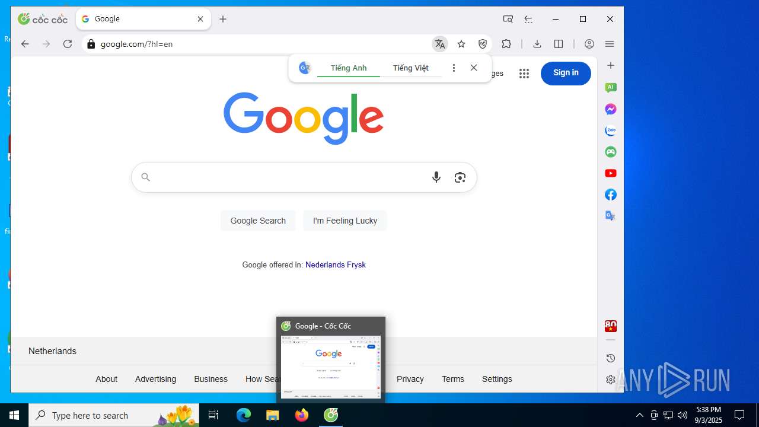Screen dimensions: 759x427
Task: Open the ad-block shield icon
Action: coord(483,44)
